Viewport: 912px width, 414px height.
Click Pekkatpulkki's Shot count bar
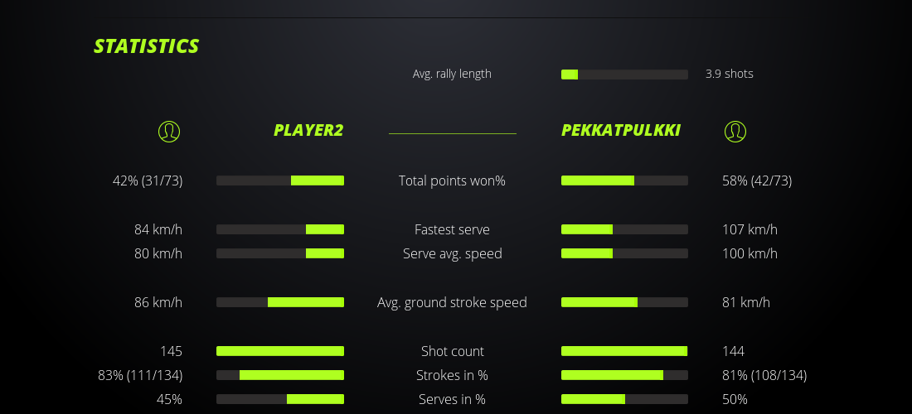[624, 351]
